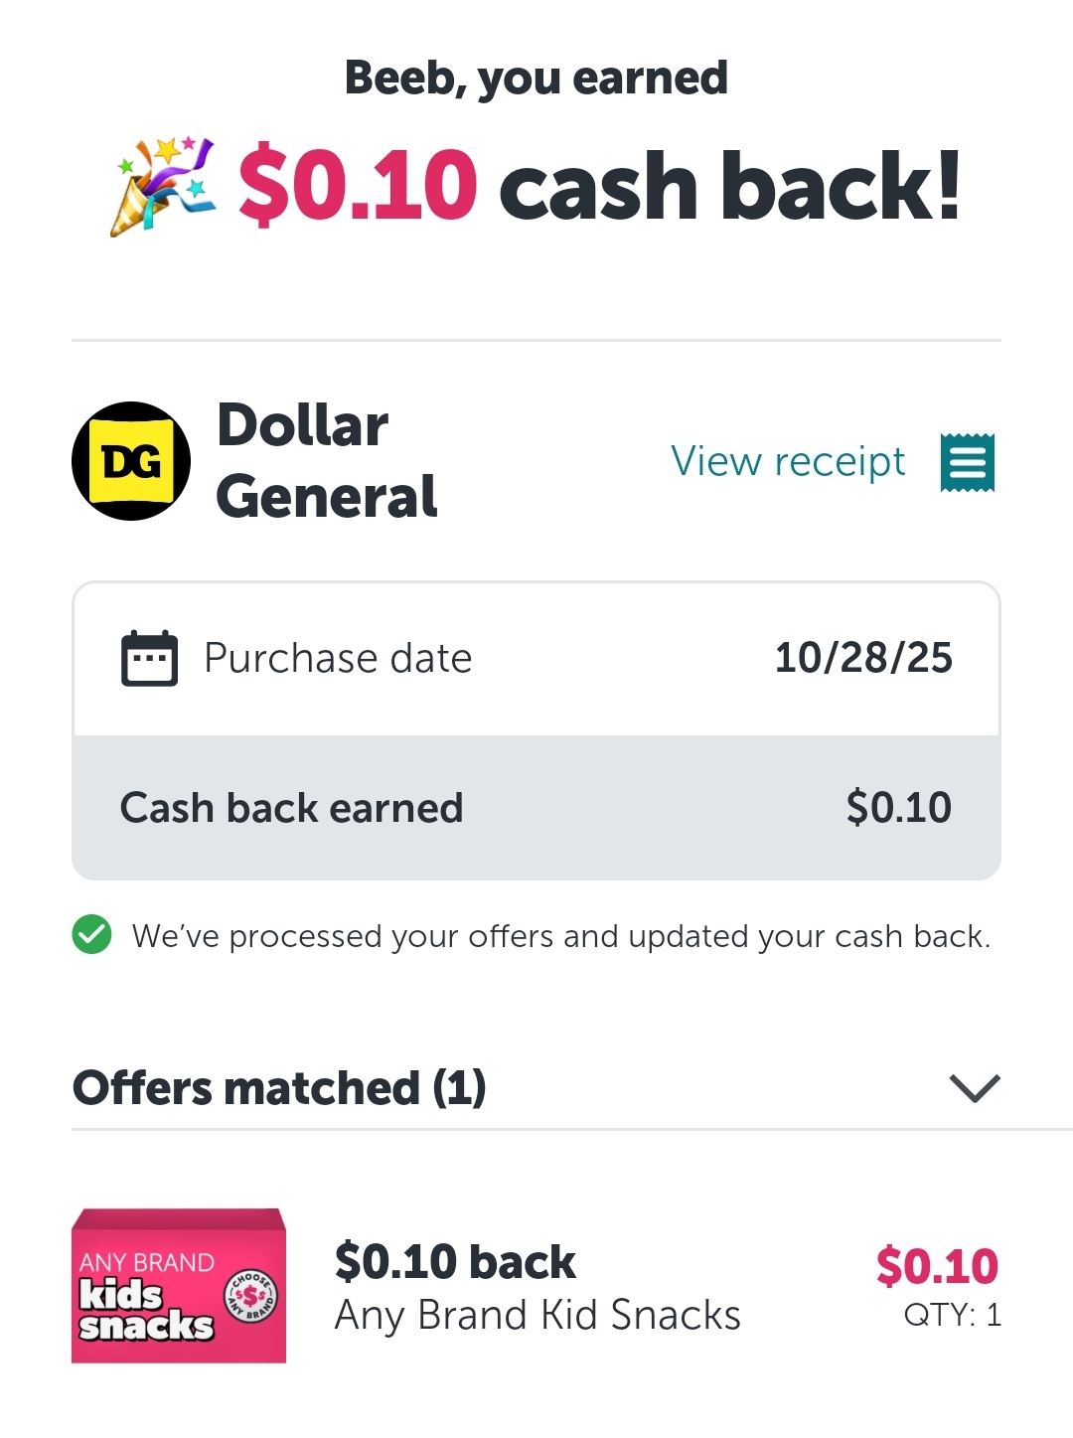Tap the Dollar General store name
Viewport: 1073px width, 1438px height.
click(x=327, y=461)
